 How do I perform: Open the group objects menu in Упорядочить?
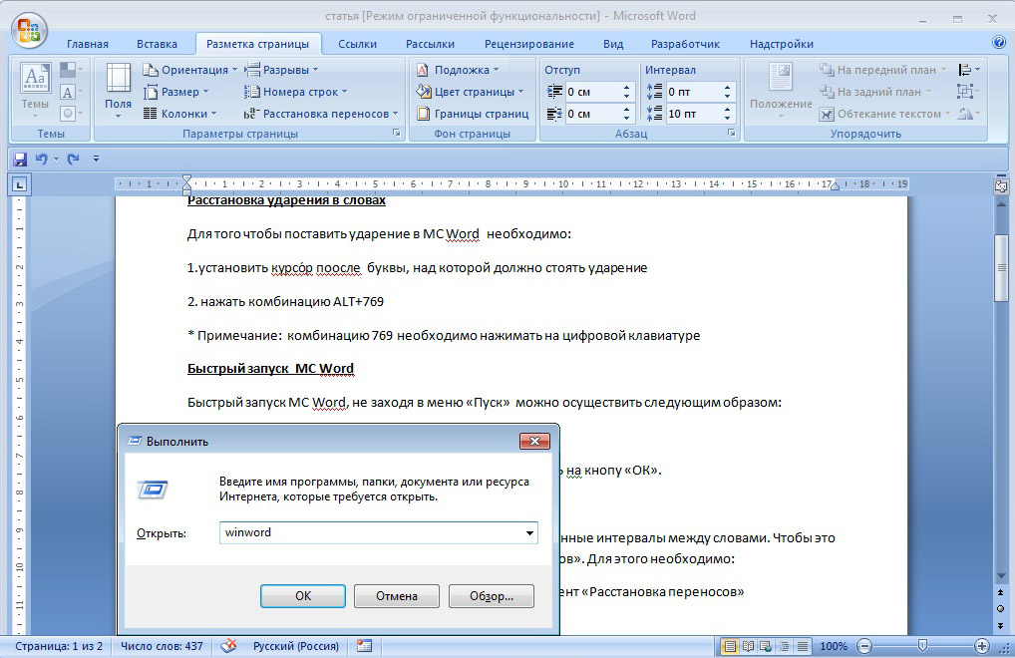point(968,92)
